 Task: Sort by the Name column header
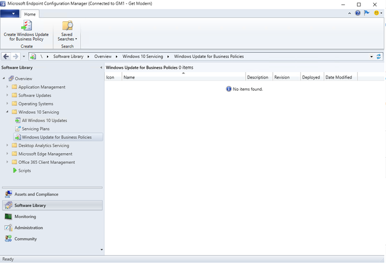183,77
